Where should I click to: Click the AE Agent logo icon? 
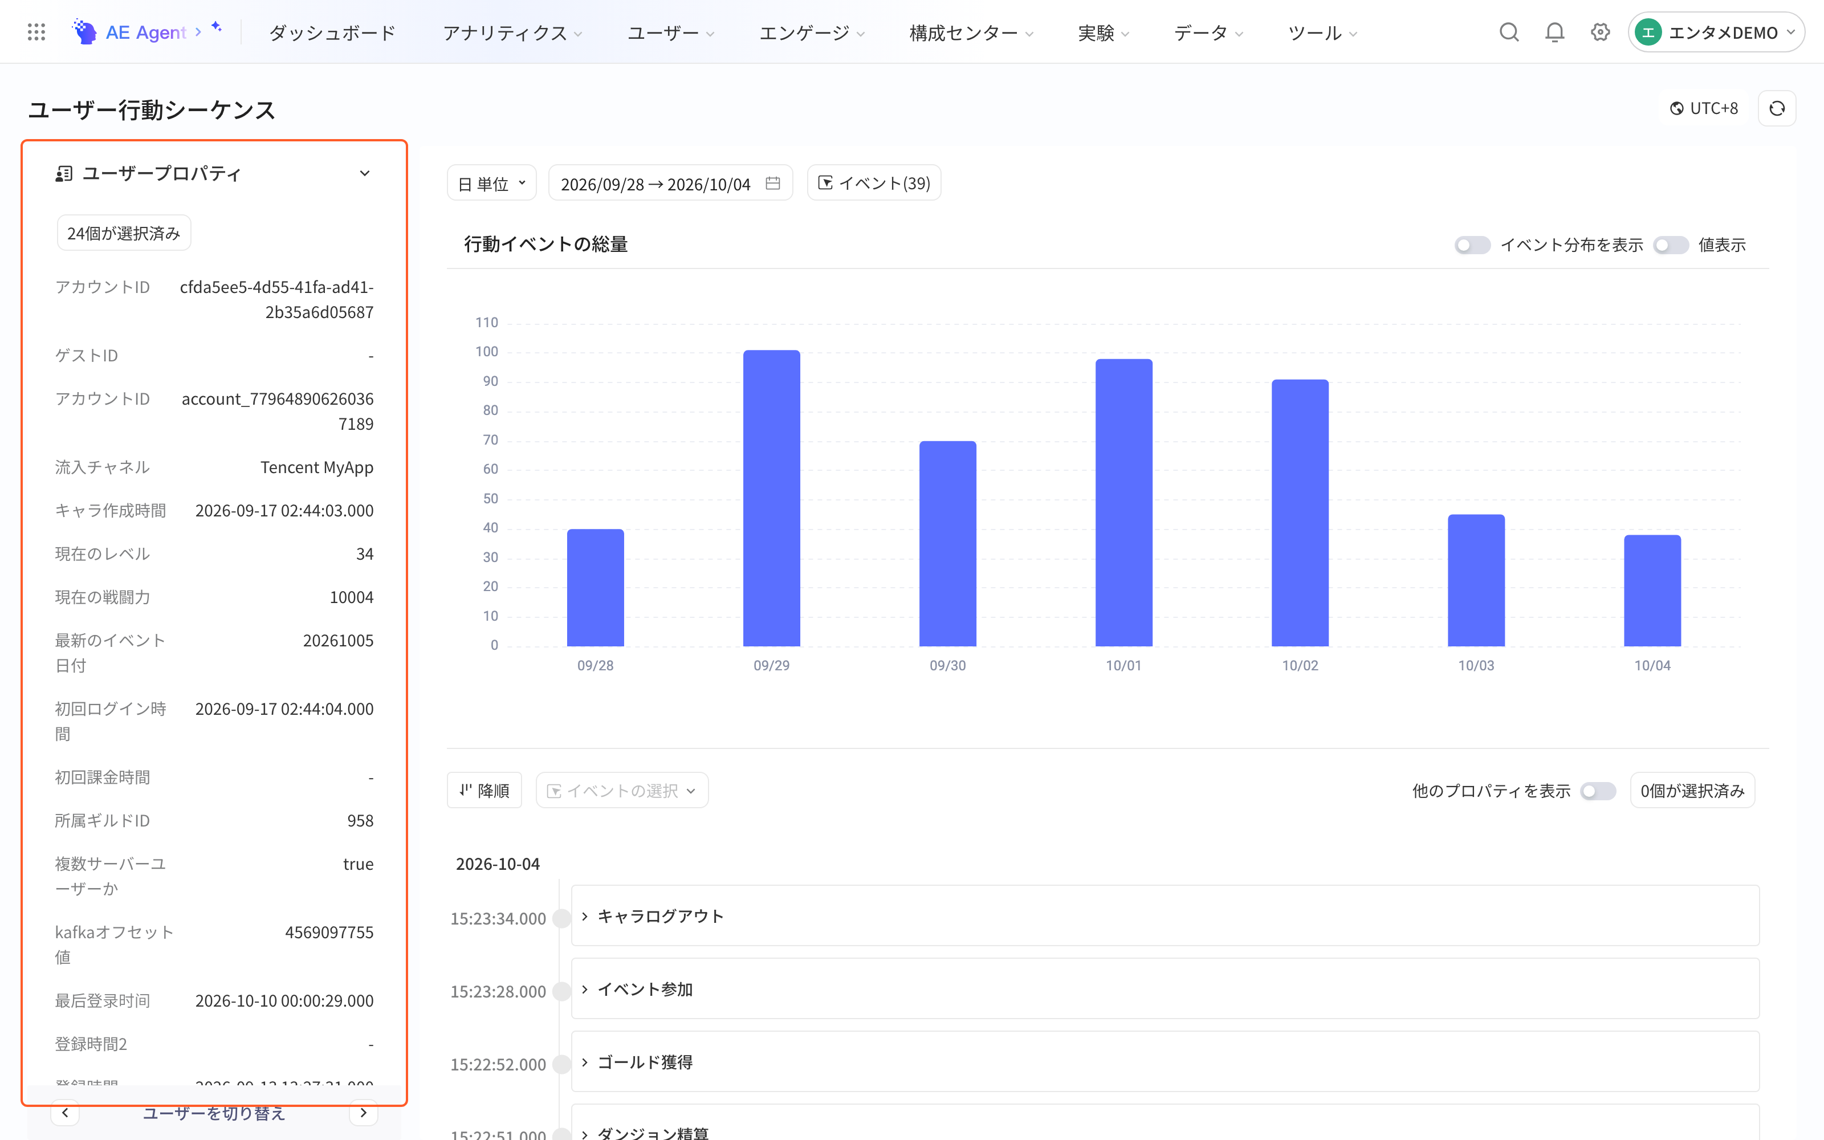[84, 32]
